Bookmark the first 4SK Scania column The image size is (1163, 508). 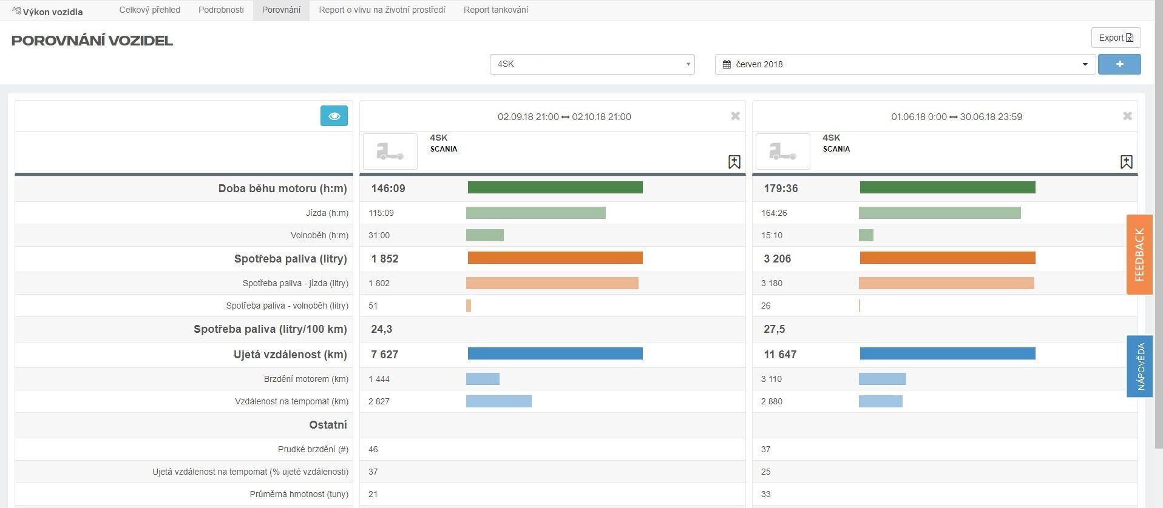734,162
